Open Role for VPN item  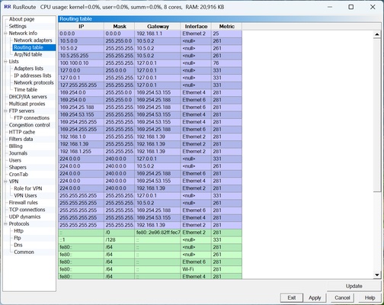coord(27,188)
